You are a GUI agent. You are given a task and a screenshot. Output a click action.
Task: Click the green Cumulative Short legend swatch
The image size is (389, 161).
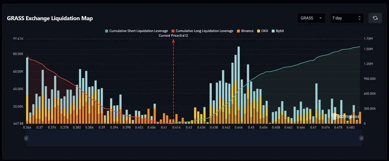pos(106,31)
